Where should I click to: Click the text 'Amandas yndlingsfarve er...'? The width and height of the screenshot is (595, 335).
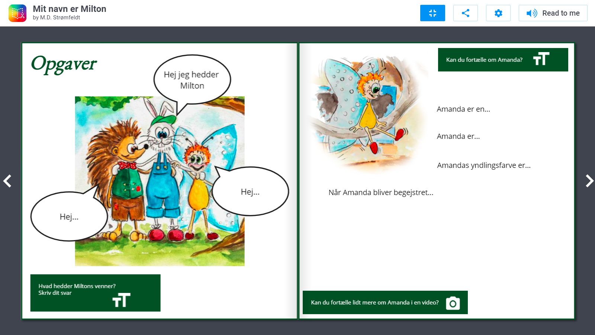484,165
